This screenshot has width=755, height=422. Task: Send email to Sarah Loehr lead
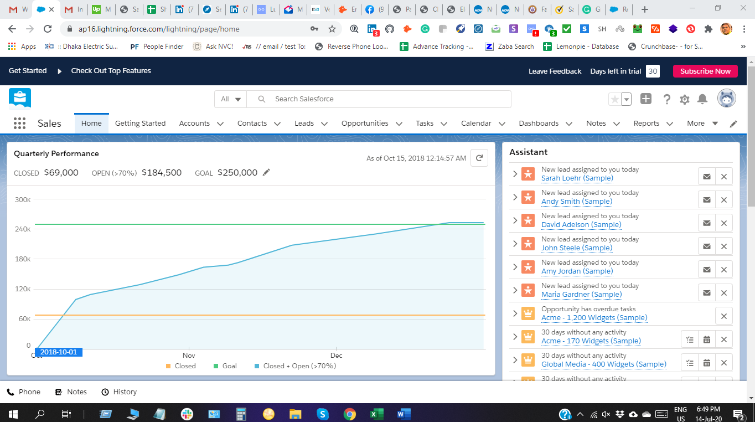[x=706, y=177]
